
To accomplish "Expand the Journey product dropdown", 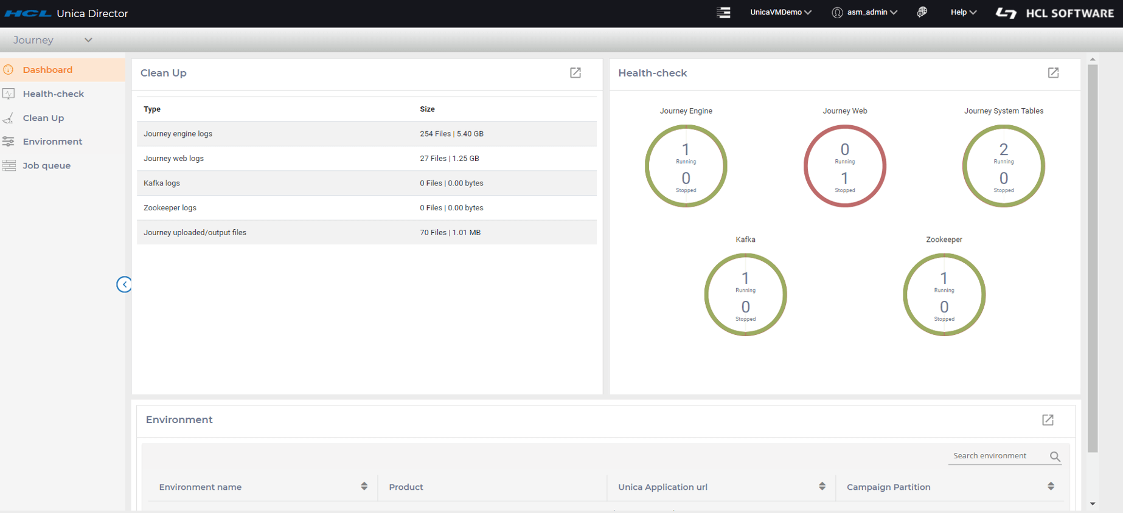I will (53, 40).
